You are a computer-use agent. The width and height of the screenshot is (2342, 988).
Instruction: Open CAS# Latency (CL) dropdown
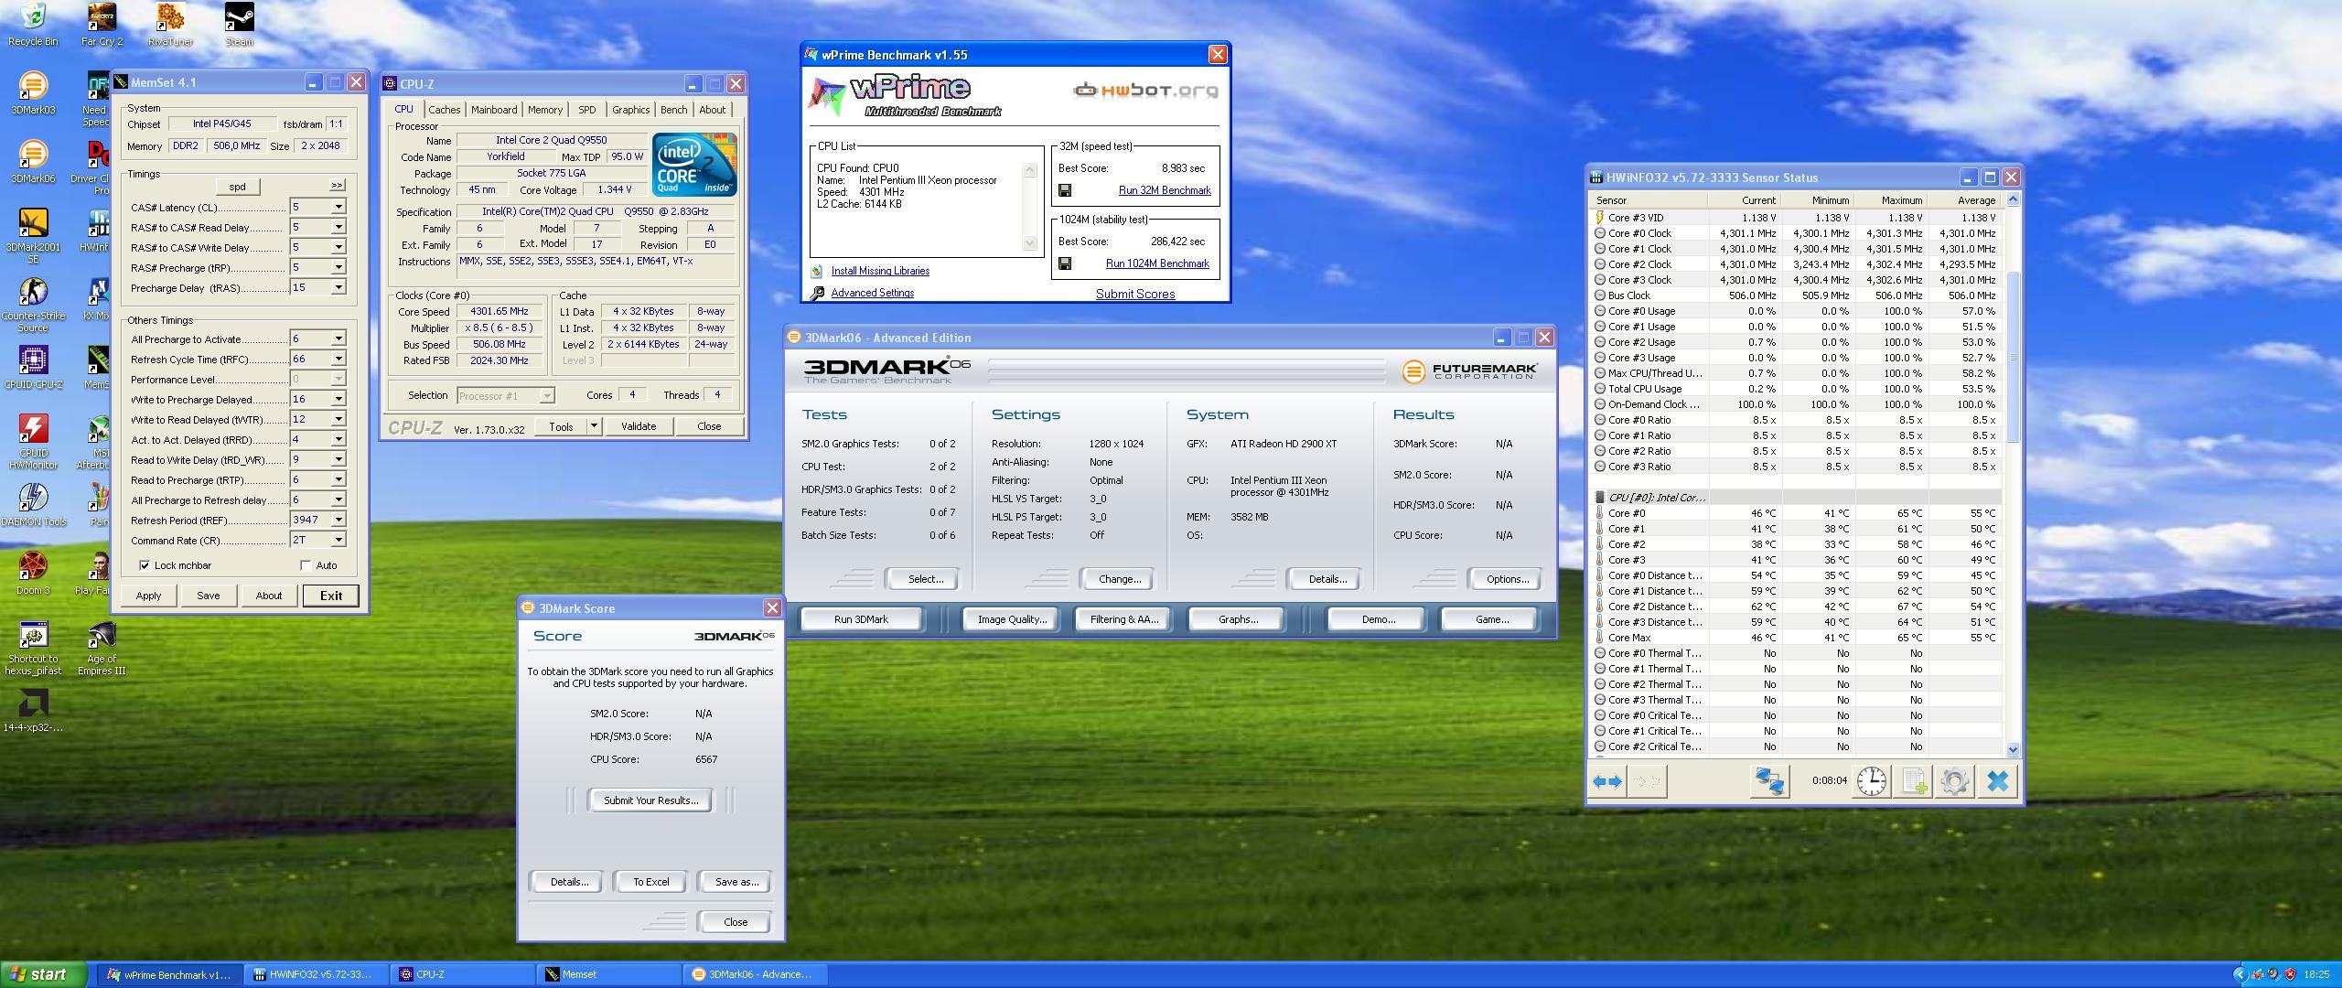(338, 207)
